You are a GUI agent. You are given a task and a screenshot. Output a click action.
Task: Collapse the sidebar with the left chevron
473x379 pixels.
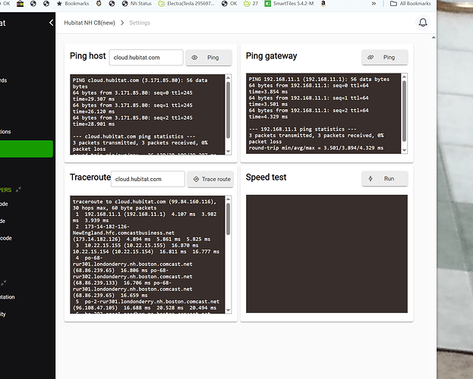coord(52,23)
